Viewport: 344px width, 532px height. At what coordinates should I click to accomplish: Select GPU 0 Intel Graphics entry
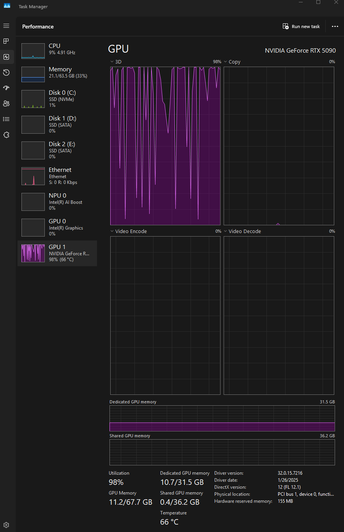point(57,227)
